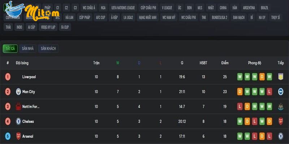Open the Liverpool team link
289x144 pixels.
(x=29, y=77)
